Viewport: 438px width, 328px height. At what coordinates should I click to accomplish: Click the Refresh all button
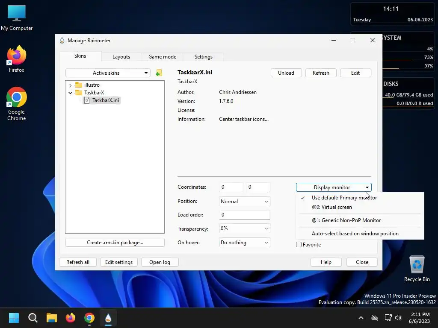coord(78,262)
